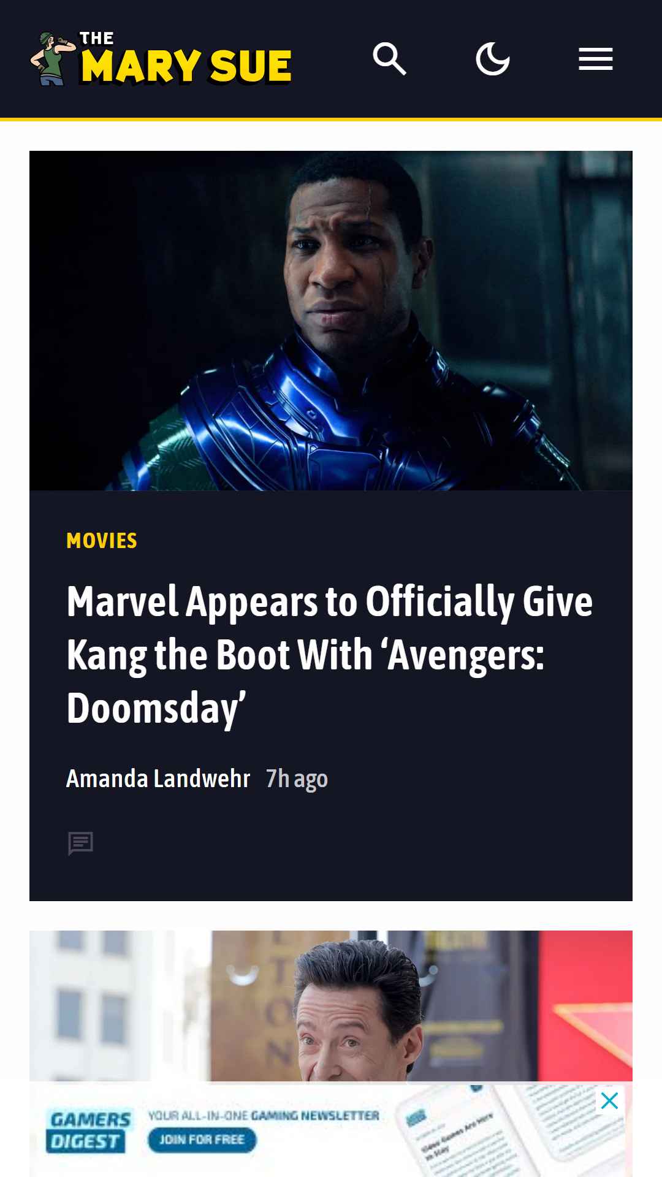The width and height of the screenshot is (662, 1177).
Task: Click the gaming newsletter ad text
Action: coord(264,1115)
